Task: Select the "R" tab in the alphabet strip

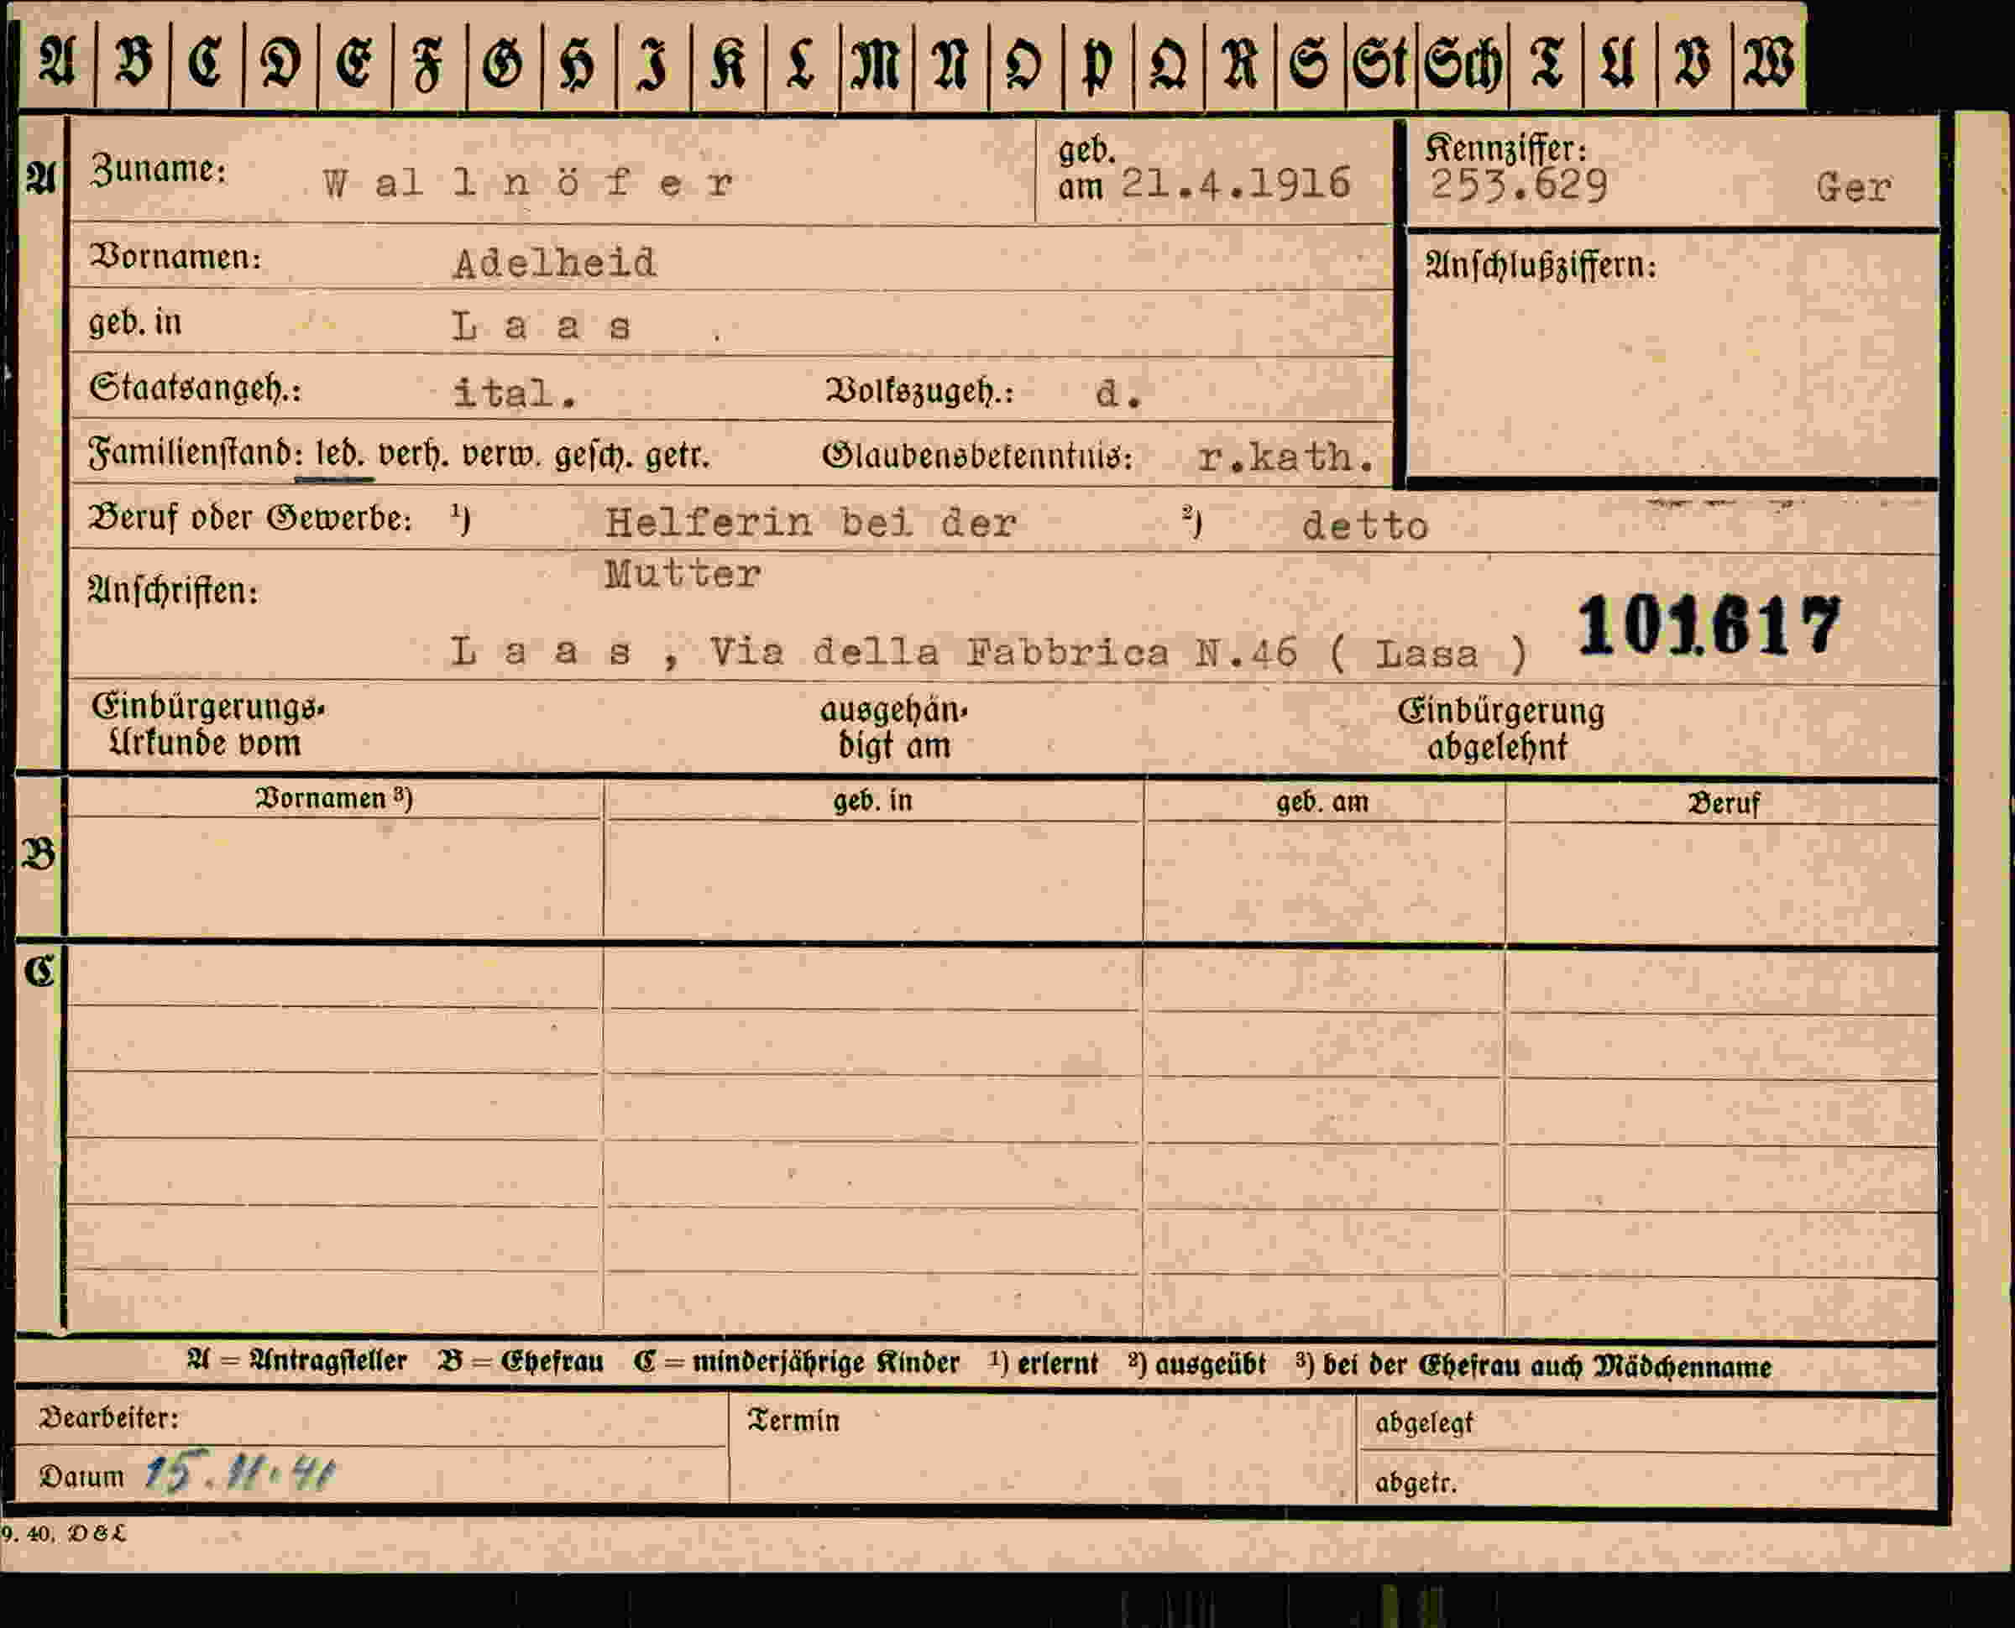Action: [x=1239, y=62]
